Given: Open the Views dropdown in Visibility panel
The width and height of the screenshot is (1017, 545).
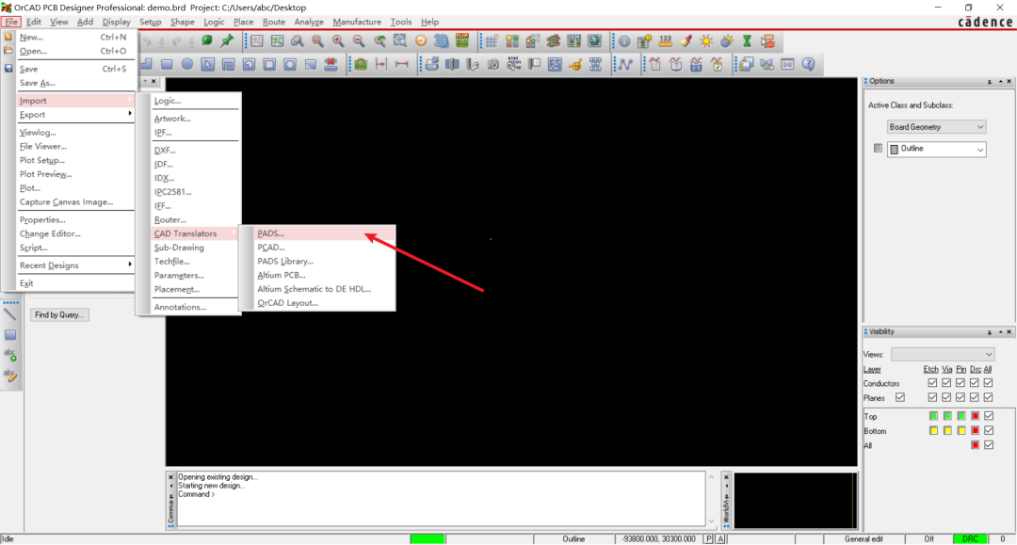Looking at the screenshot, I should 943,355.
